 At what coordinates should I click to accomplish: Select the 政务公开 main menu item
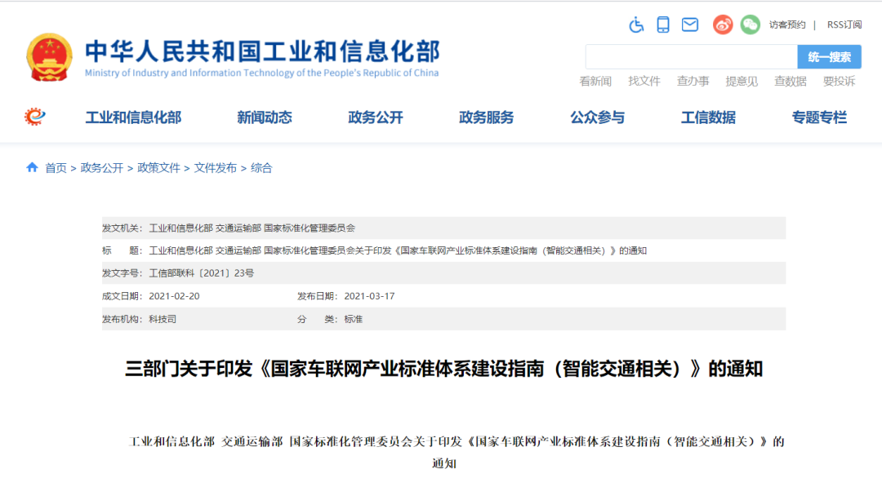[x=376, y=117]
